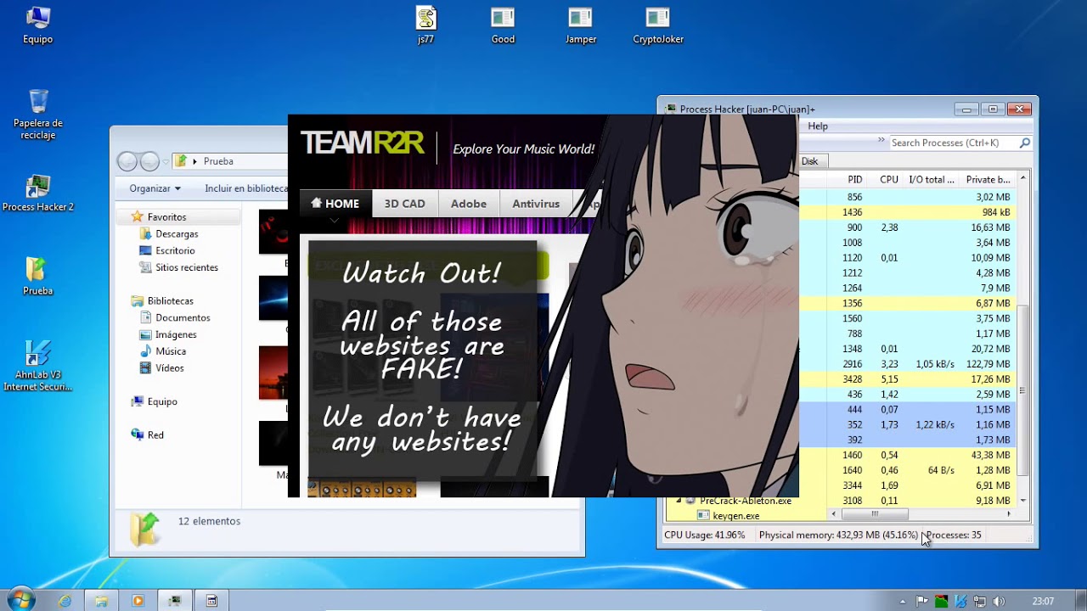This screenshot has width=1087, height=611.
Task: Click 'CPU Usage: 41.96%' in status bar
Action: [705, 535]
